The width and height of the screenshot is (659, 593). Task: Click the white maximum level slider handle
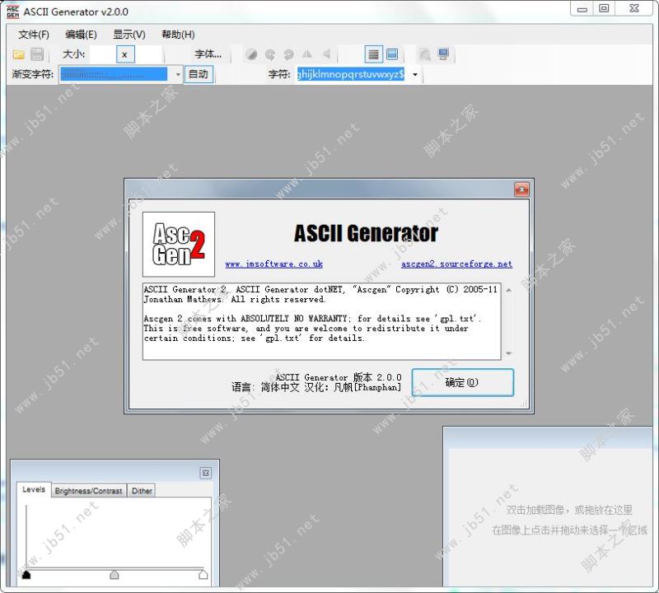tap(203, 575)
